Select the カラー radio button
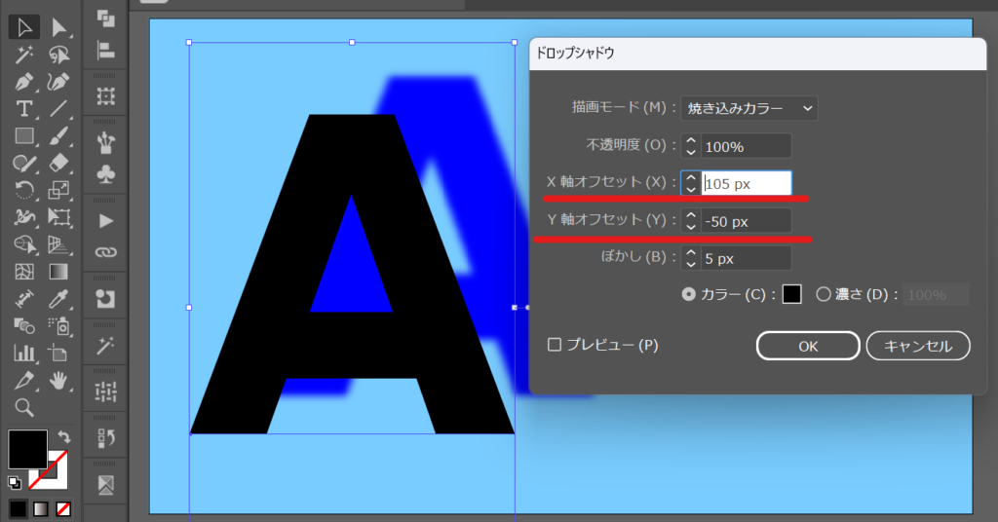The height and width of the screenshot is (522, 998). (x=688, y=294)
